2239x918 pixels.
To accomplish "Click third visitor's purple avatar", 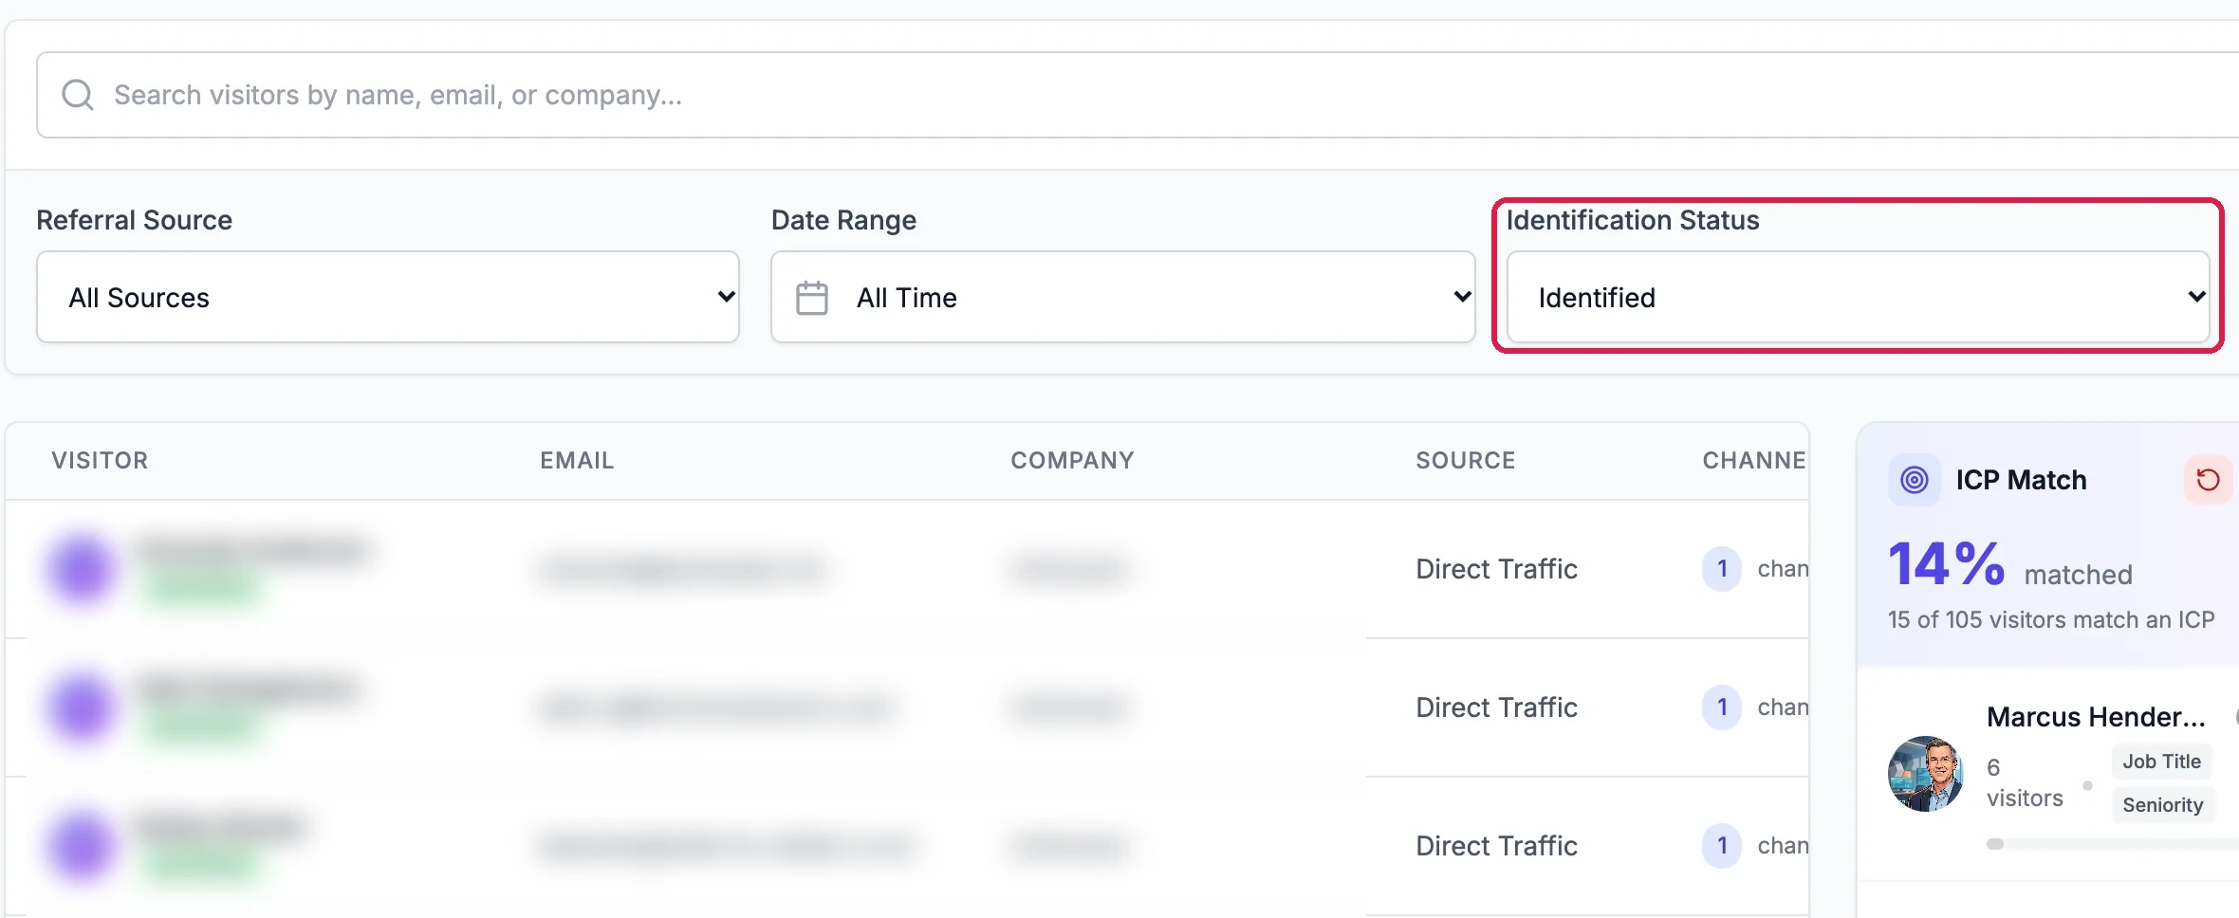I will tap(82, 846).
